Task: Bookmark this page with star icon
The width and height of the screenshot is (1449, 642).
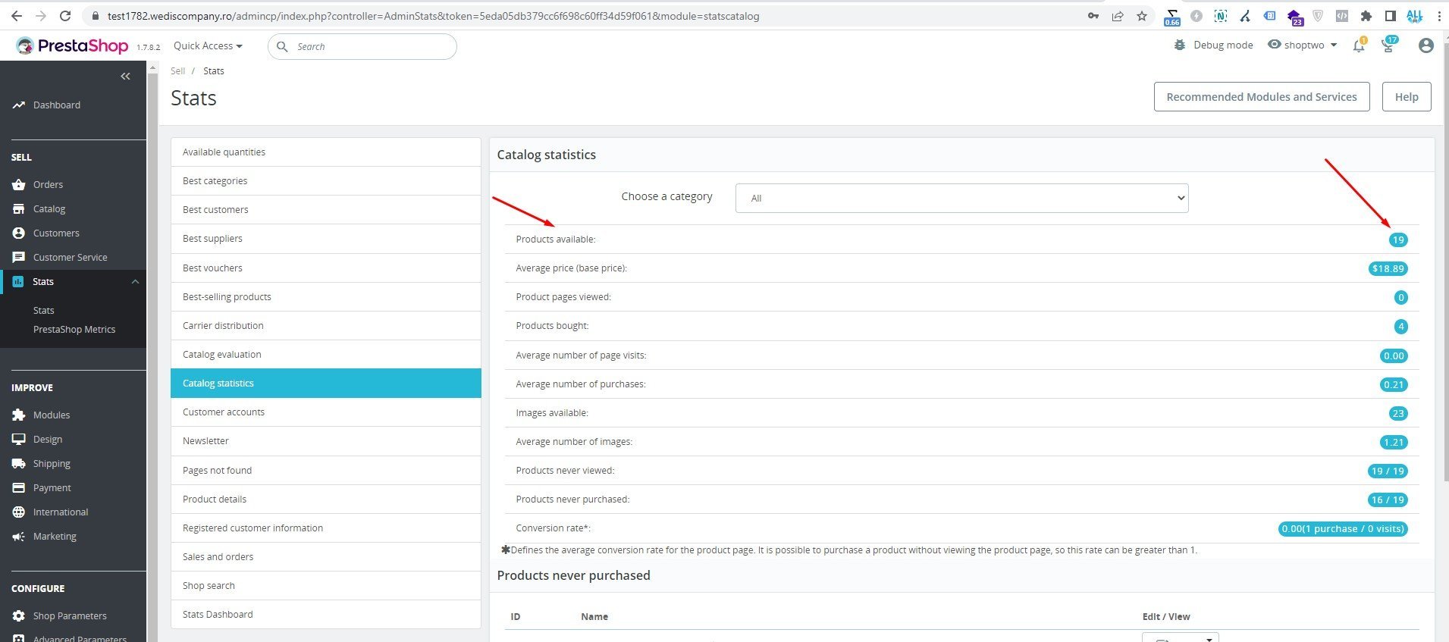Action: tap(1142, 15)
